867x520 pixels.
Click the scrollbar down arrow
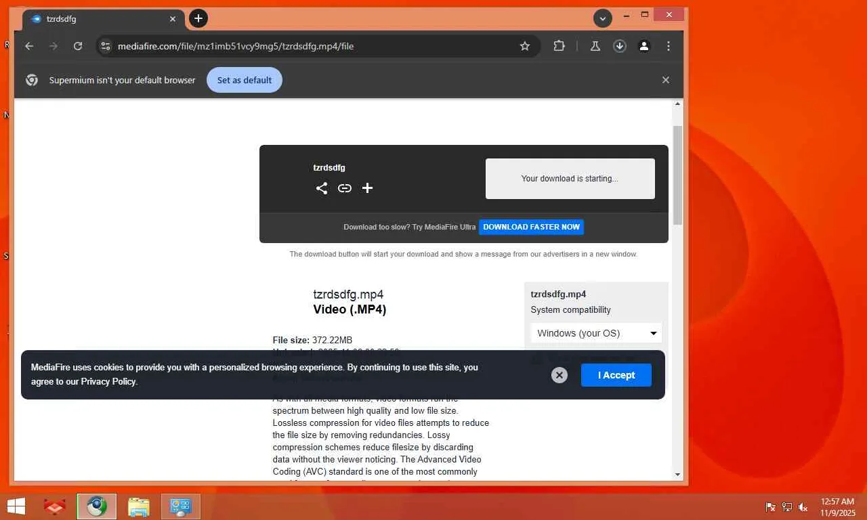pyautogui.click(x=678, y=475)
